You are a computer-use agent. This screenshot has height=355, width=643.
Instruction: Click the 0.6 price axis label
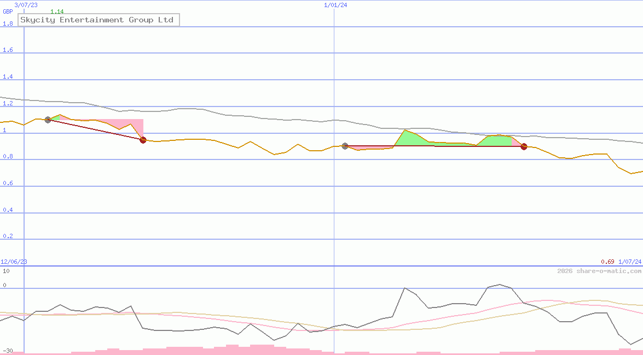point(8,183)
